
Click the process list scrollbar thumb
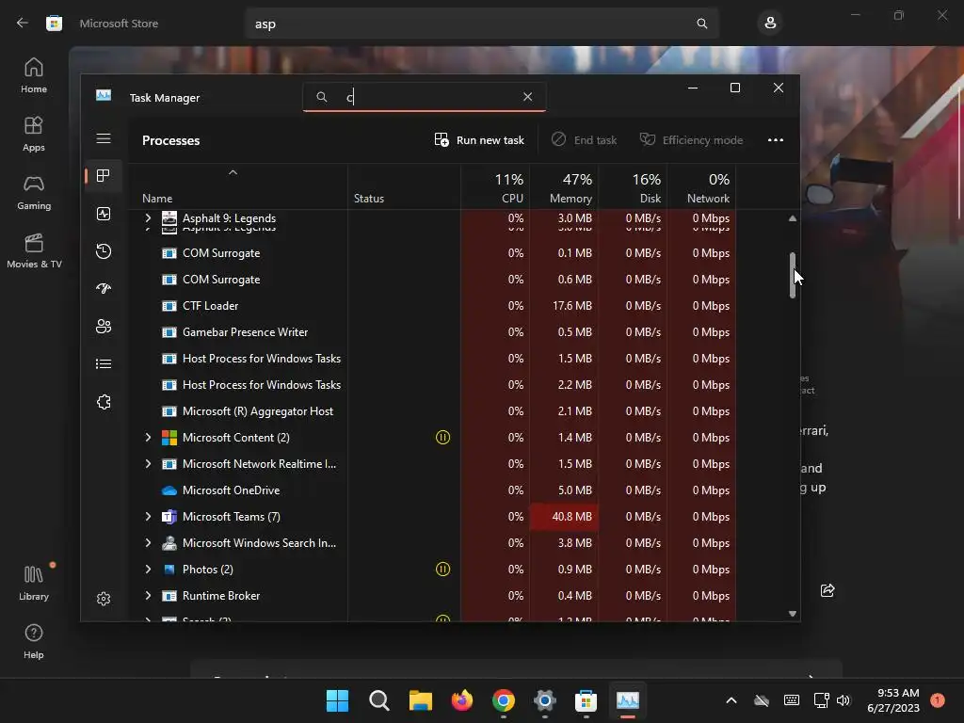tap(793, 275)
